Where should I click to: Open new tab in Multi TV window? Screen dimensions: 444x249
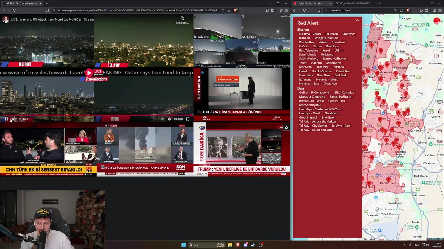46,3
